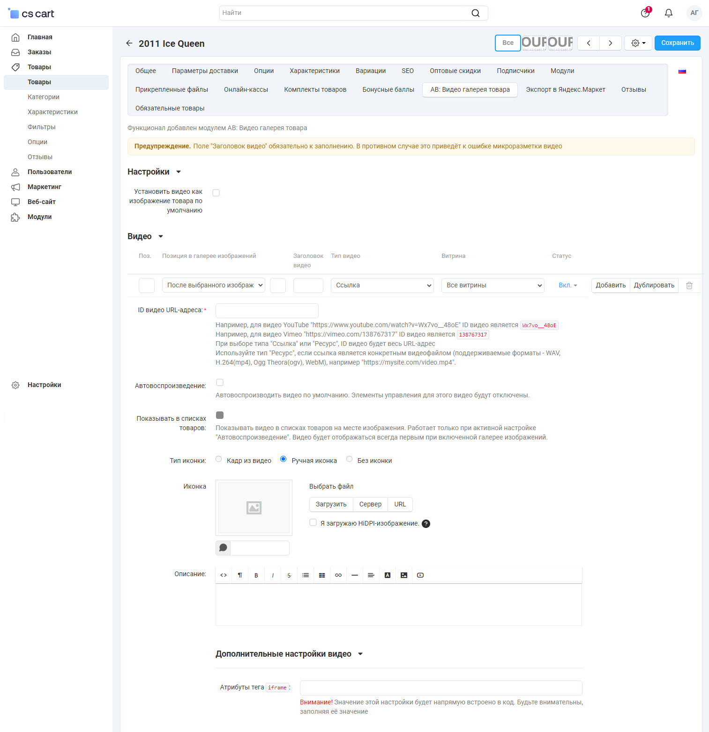
Task: Go back using arrow beside 2011 Ice Queen
Action: click(x=129, y=43)
